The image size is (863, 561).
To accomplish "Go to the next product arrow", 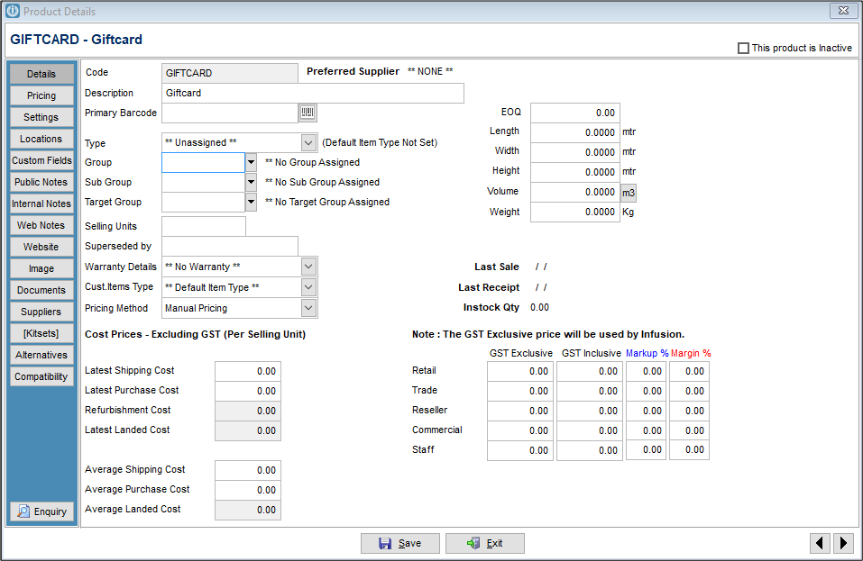I will pos(843,543).
